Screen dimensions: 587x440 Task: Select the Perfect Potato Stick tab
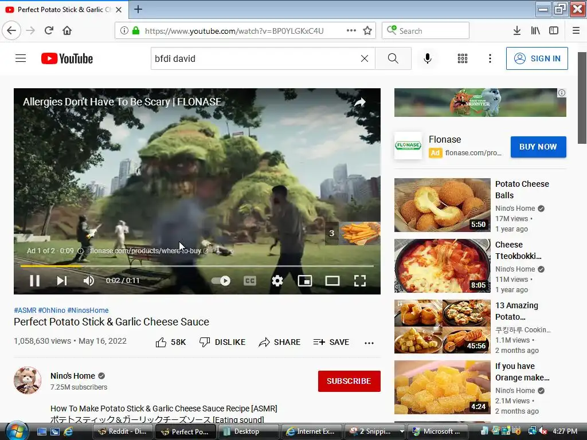[64, 10]
